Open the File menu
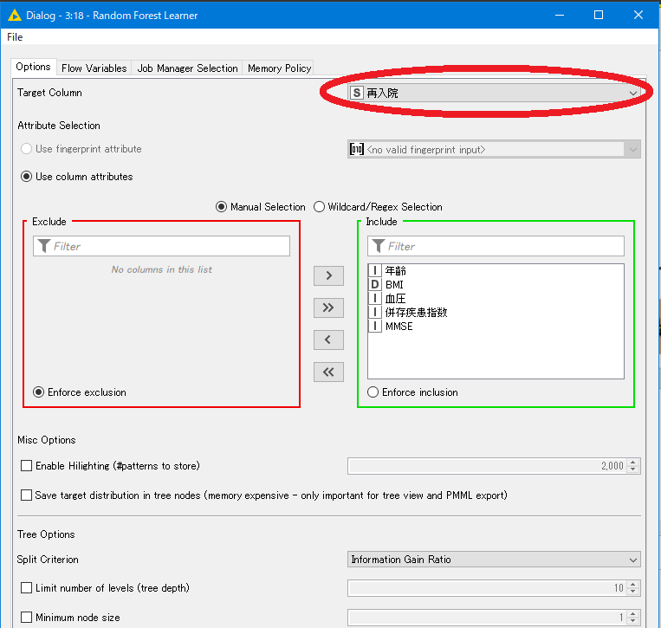Screen dimensions: 661x628 (x=15, y=37)
